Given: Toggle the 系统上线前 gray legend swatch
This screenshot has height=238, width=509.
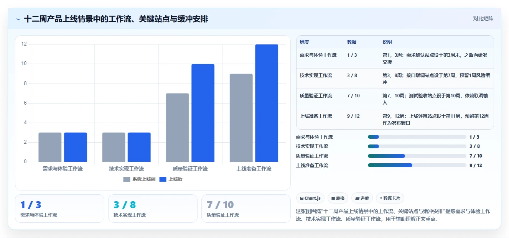Looking at the screenshot, I should click(127, 179).
